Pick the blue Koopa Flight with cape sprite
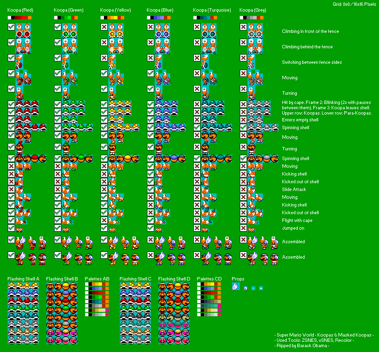379x352 pixels. [160, 220]
